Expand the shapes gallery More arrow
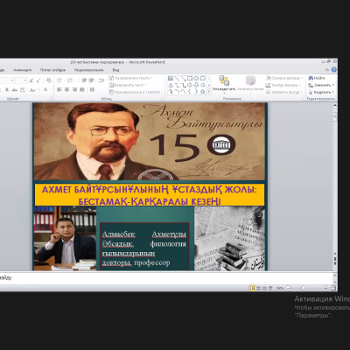Image resolution: width=350 pixels, height=350 pixels. (x=209, y=92)
